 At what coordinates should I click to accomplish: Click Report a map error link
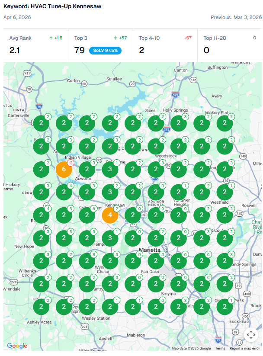(244, 348)
